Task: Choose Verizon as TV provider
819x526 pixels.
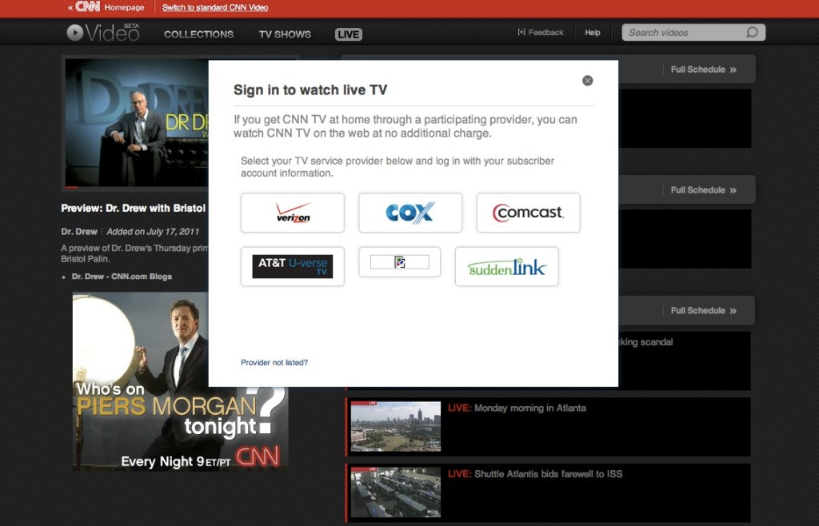Action: pyautogui.click(x=293, y=213)
